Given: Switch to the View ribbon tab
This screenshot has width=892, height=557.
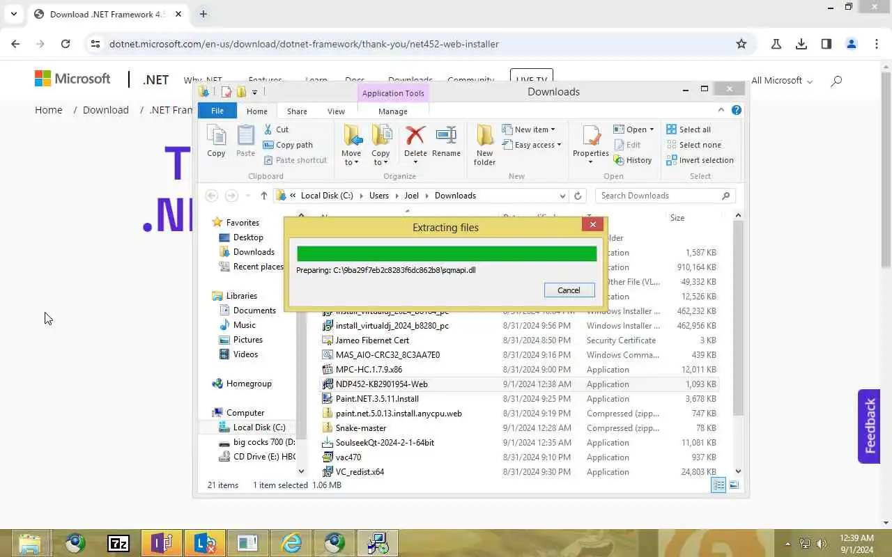Looking at the screenshot, I should click(x=336, y=111).
